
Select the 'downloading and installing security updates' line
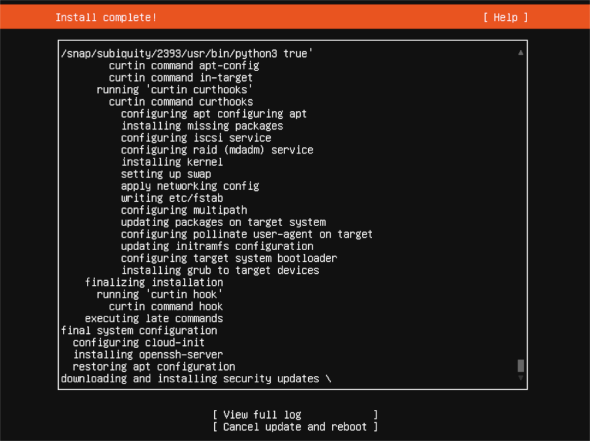pyautogui.click(x=198, y=379)
